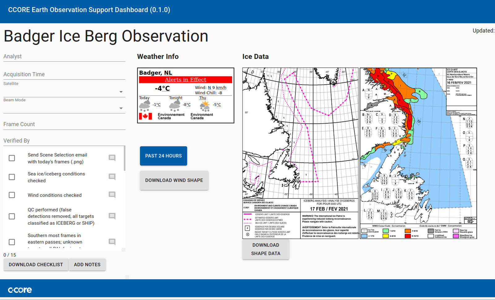This screenshot has width=495, height=300.
Task: Add a comment to the Send Scene Selection email item
Action: pos(112,158)
